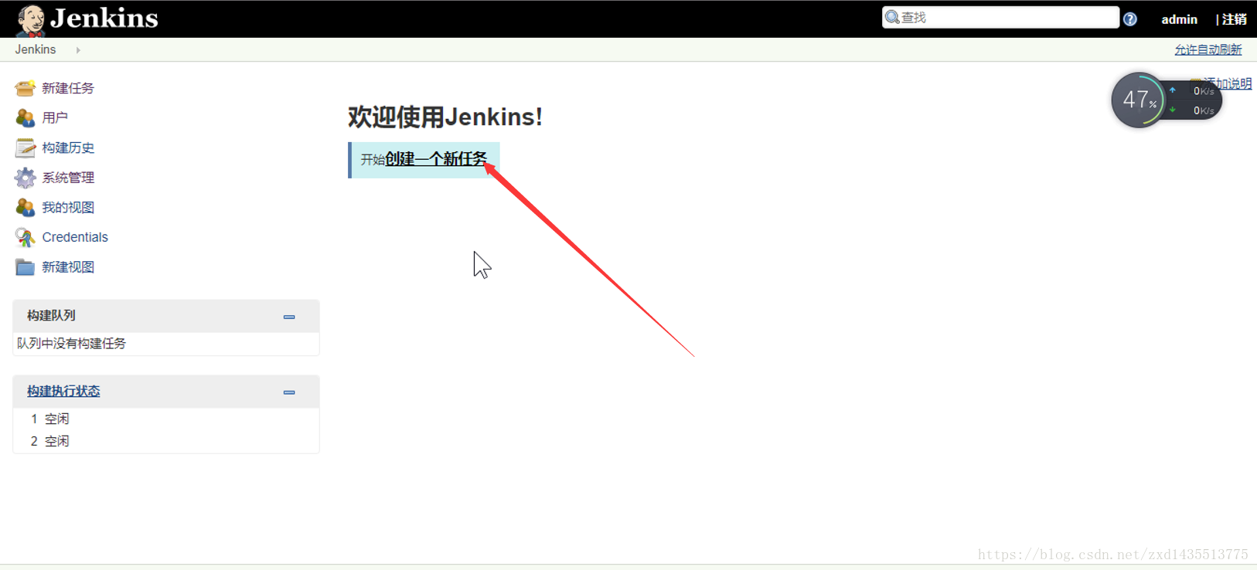This screenshot has width=1257, height=570.
Task: Collapse the 构建队列 panel
Action: coord(289,317)
